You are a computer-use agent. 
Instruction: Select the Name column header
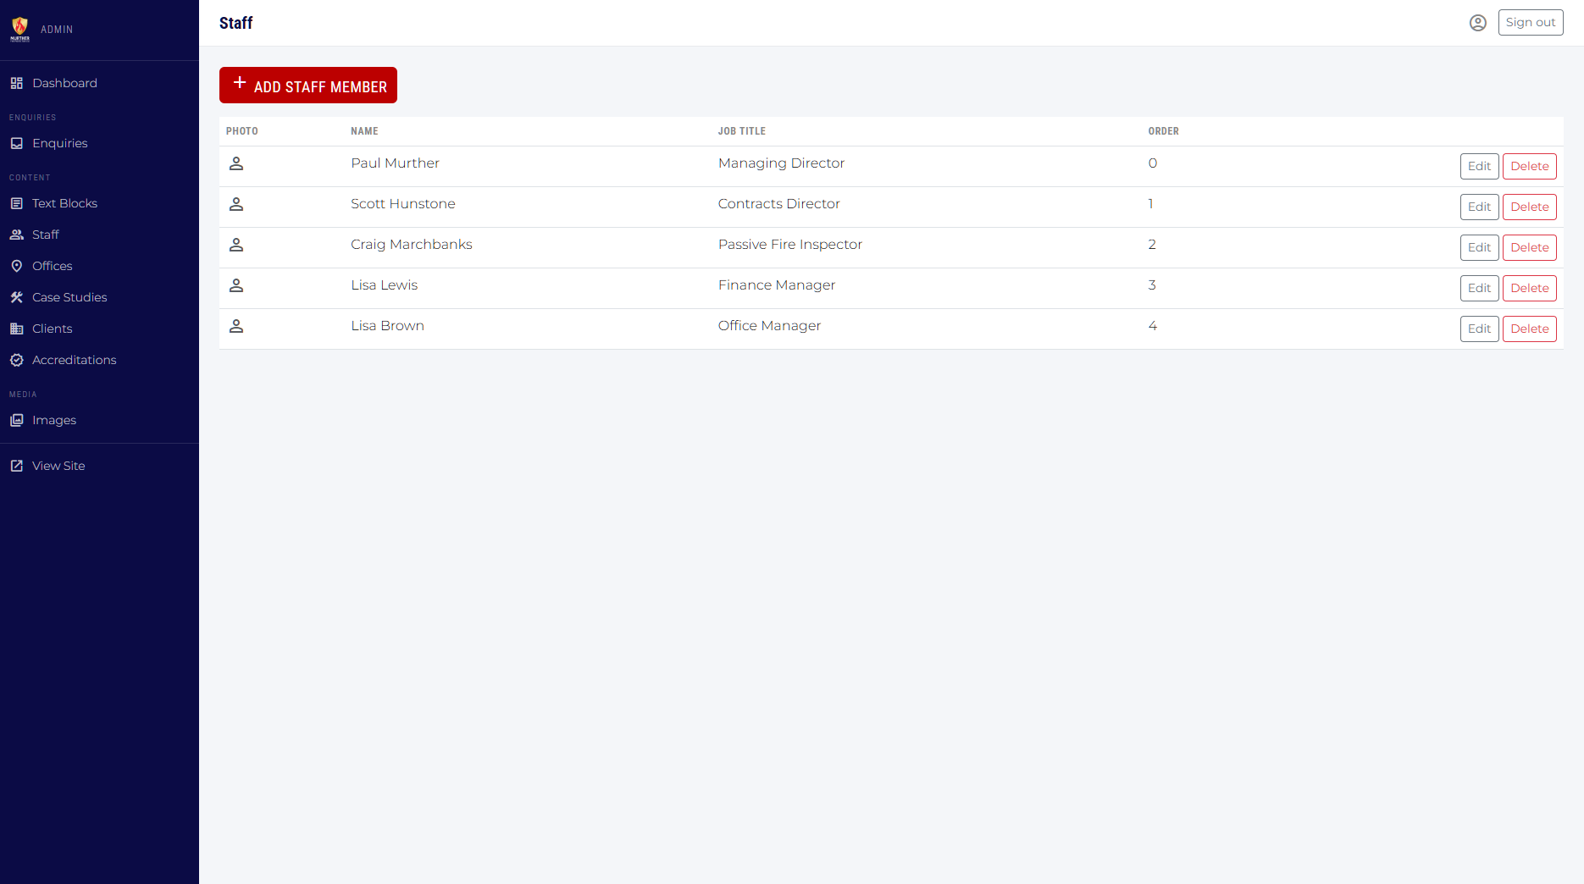(x=364, y=131)
